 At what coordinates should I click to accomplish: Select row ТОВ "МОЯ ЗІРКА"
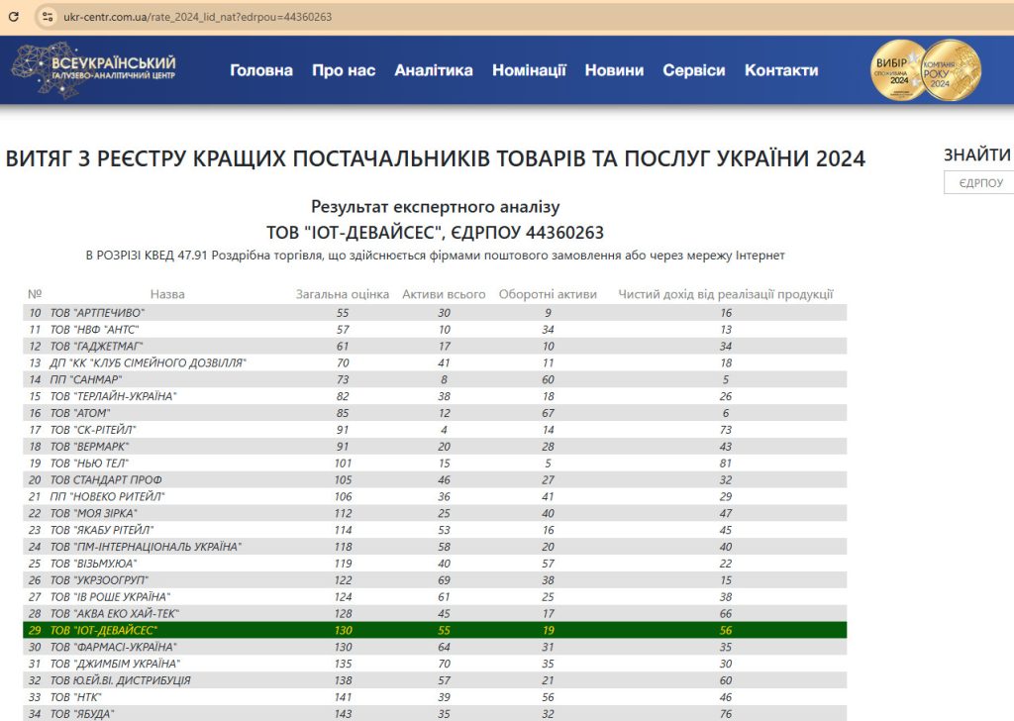click(435, 513)
